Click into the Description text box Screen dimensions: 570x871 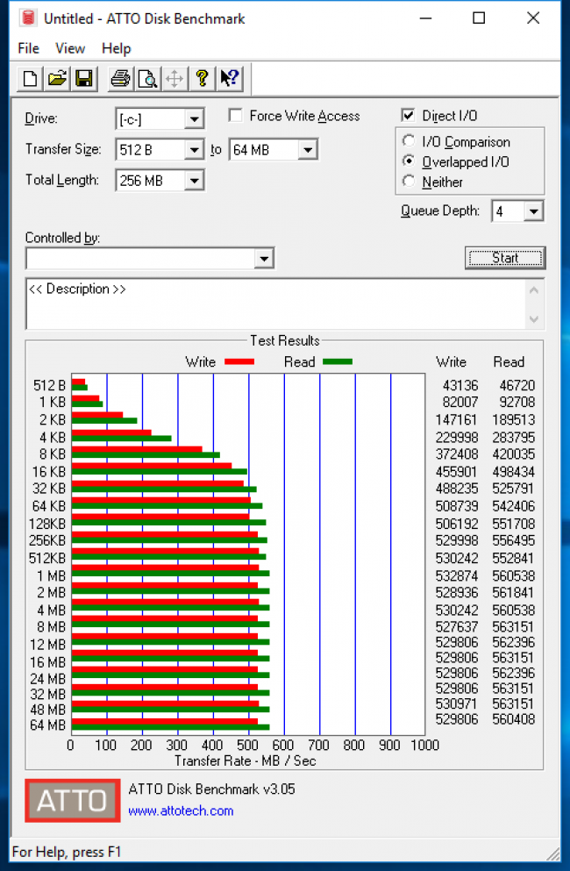click(275, 303)
